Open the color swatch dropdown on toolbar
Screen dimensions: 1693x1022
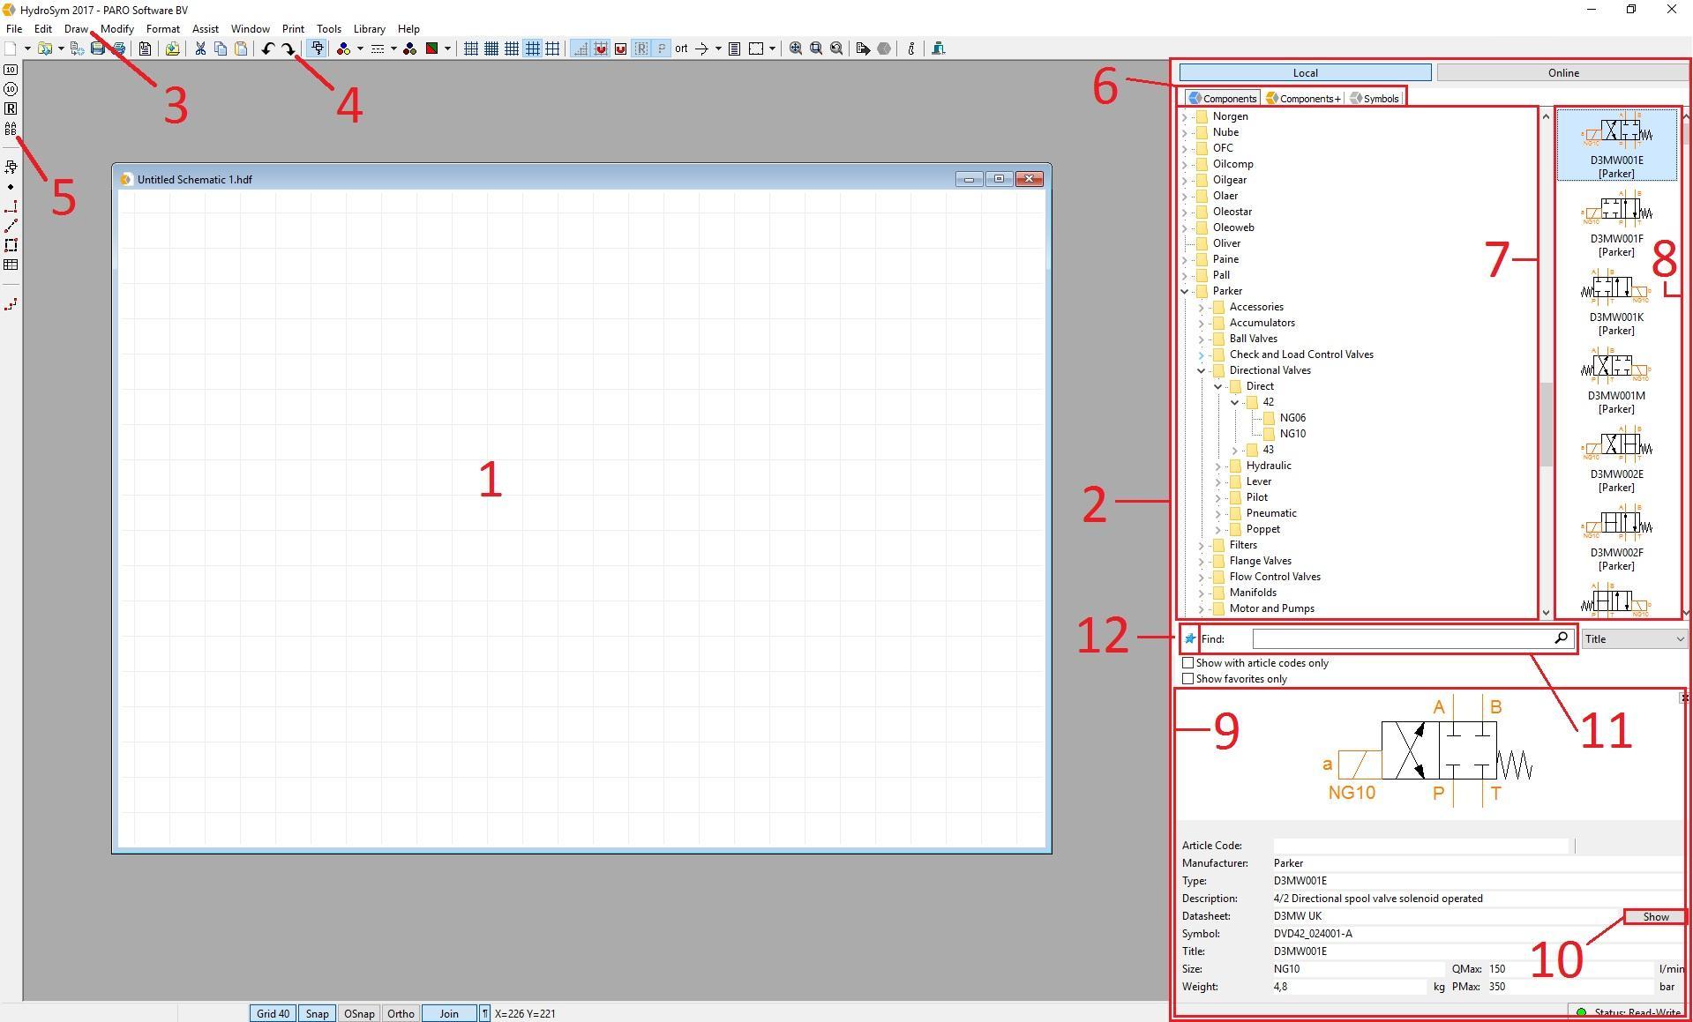(x=446, y=48)
